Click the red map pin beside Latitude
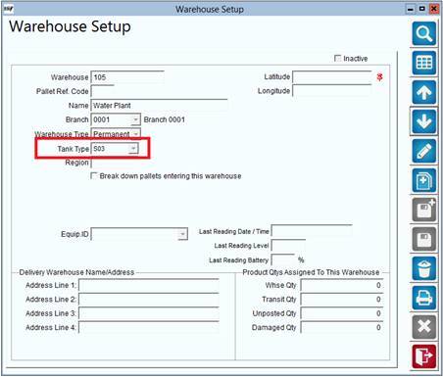This screenshot has width=443, height=377. (379, 77)
